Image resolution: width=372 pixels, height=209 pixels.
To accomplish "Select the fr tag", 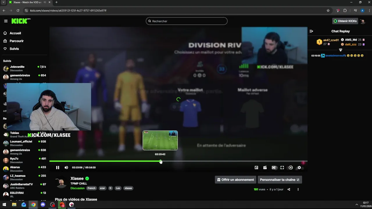I will click(110, 188).
